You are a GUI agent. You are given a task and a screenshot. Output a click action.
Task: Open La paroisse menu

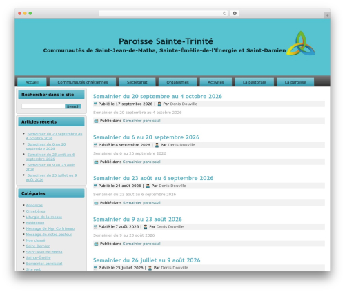[x=295, y=82]
